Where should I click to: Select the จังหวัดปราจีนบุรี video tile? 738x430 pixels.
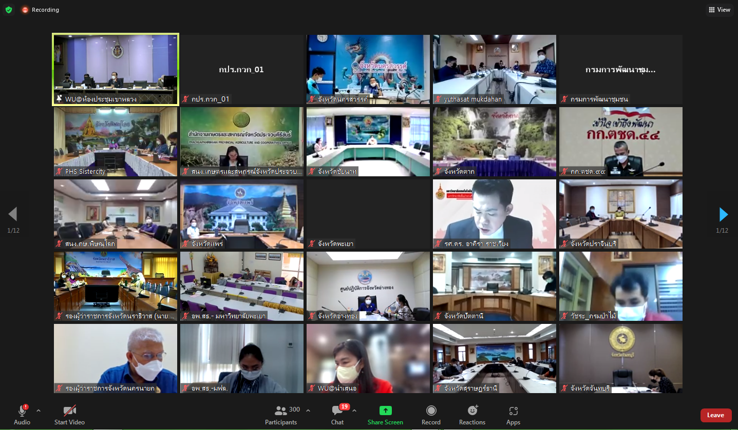click(x=621, y=214)
